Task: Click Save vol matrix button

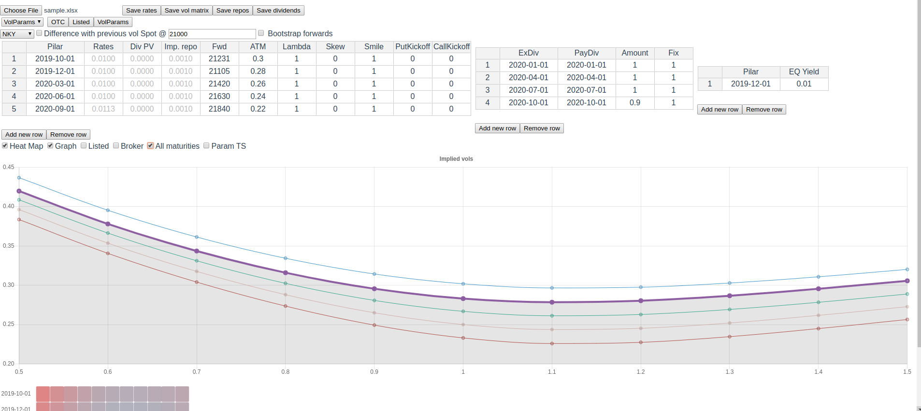Action: (187, 10)
